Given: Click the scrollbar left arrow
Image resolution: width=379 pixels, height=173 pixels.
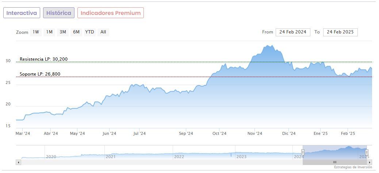Looking at the screenshot, I should (x=19, y=162).
